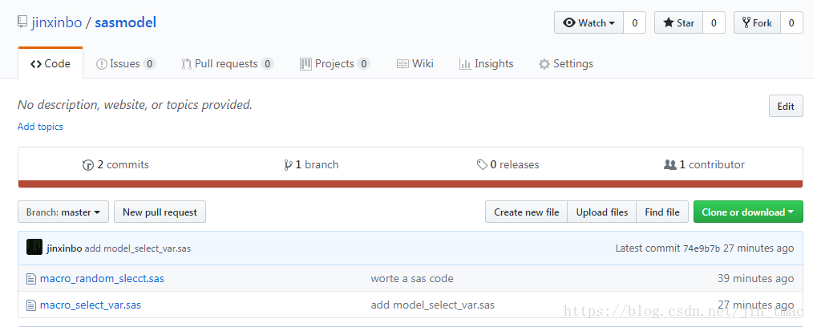813x327 pixels.
Task: Open the file macro_select_var.sas
Action: pyautogui.click(x=91, y=305)
